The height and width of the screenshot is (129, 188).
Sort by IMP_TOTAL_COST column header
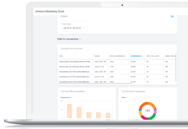(153, 56)
